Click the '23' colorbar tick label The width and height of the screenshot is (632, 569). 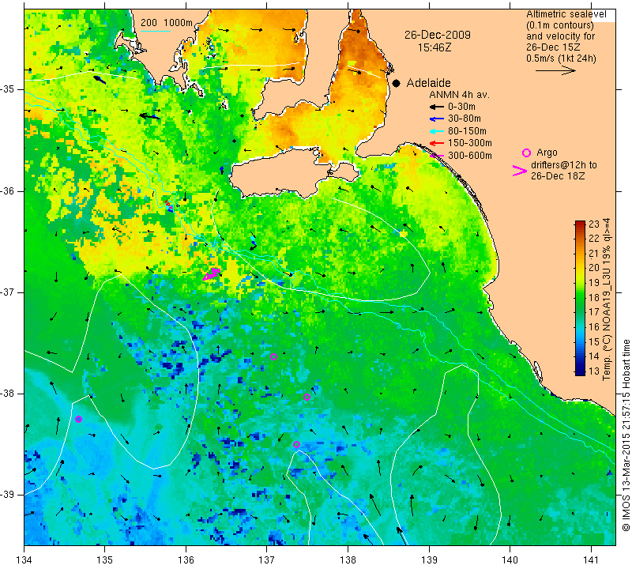594,224
